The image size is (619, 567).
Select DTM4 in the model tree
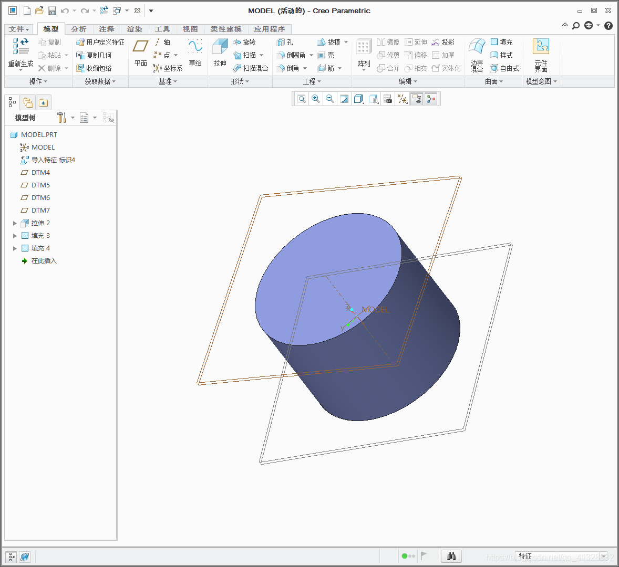click(x=35, y=173)
